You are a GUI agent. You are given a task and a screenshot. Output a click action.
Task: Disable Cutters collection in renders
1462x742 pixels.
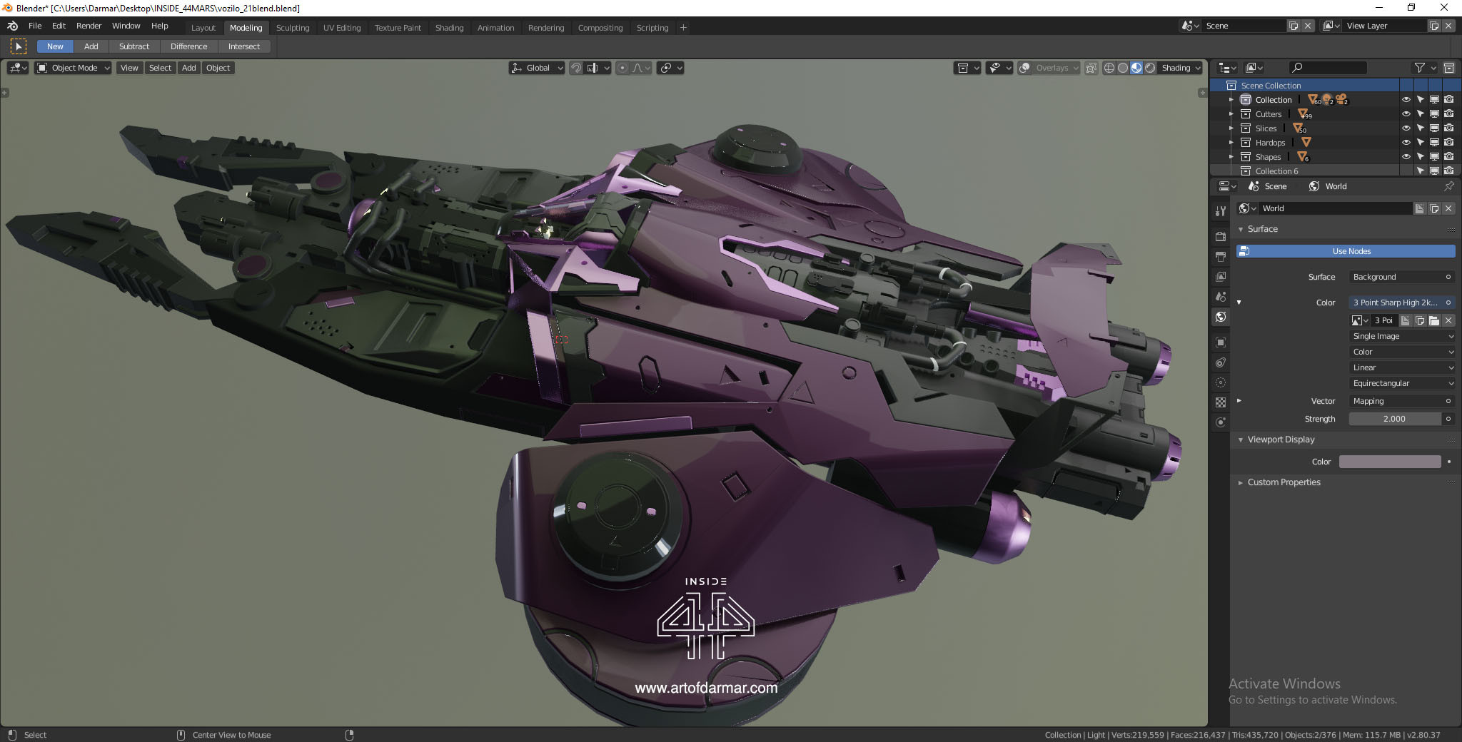[x=1449, y=114]
